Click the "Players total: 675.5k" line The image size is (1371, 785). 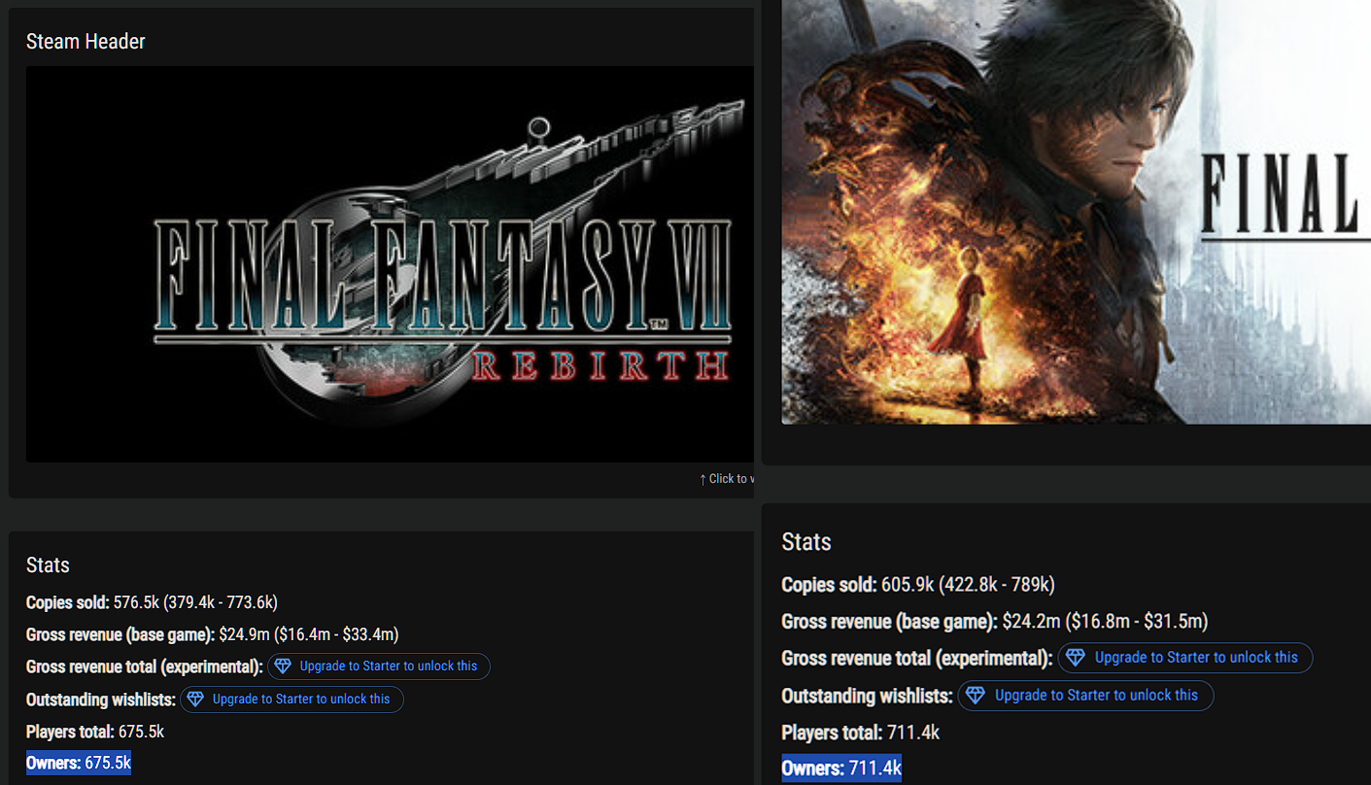[95, 731]
